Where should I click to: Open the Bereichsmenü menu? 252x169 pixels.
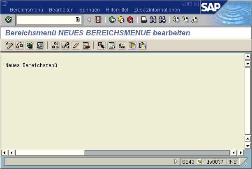27,10
